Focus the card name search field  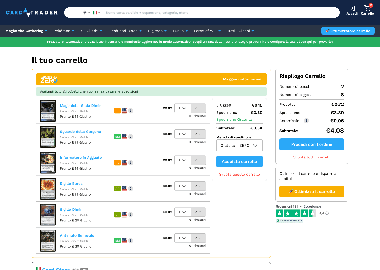pyautogui.click(x=221, y=12)
